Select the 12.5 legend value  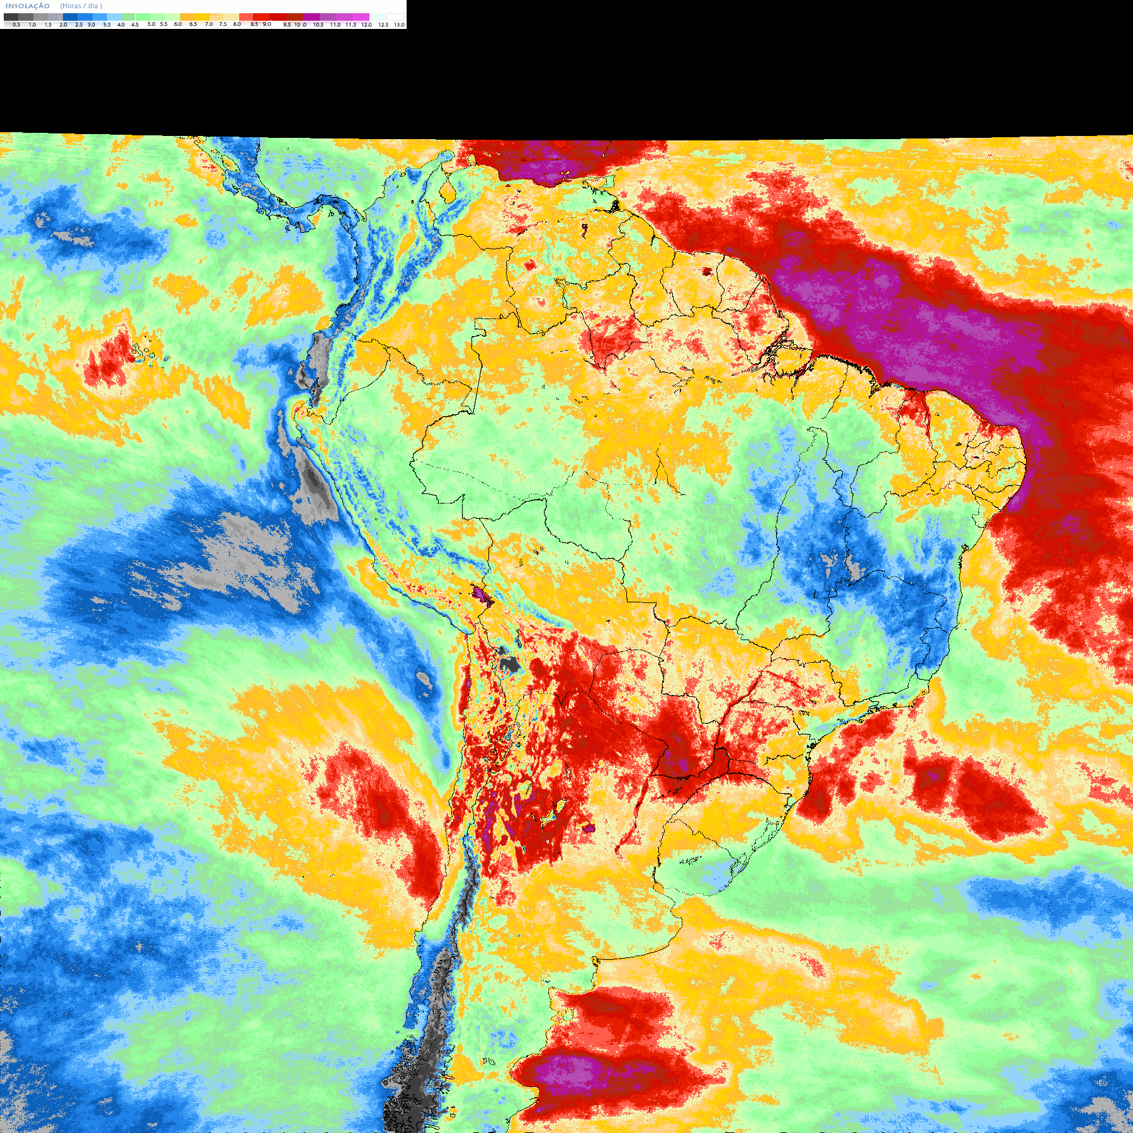coord(383,25)
